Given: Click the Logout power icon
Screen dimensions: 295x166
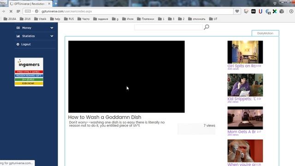Looking at the screenshot, I should 18,44.
